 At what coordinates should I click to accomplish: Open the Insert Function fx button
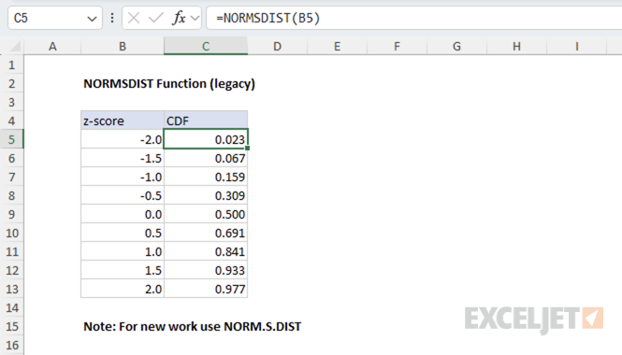(179, 18)
